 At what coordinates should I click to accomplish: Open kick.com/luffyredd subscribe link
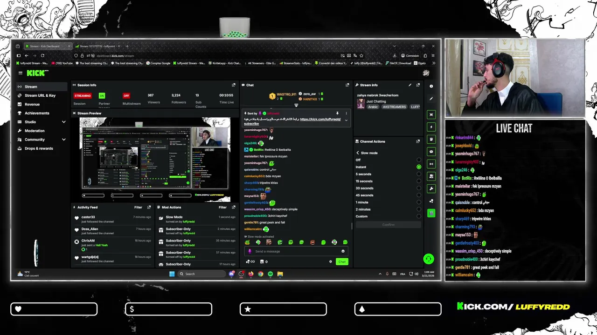click(320, 120)
